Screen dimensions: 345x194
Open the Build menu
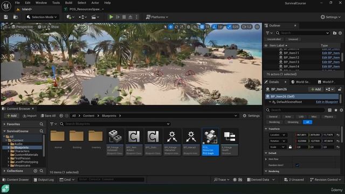(68, 3)
